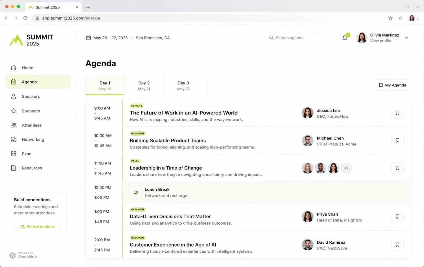Open the Resources page
This screenshot has height=267, width=424.
point(38,168)
